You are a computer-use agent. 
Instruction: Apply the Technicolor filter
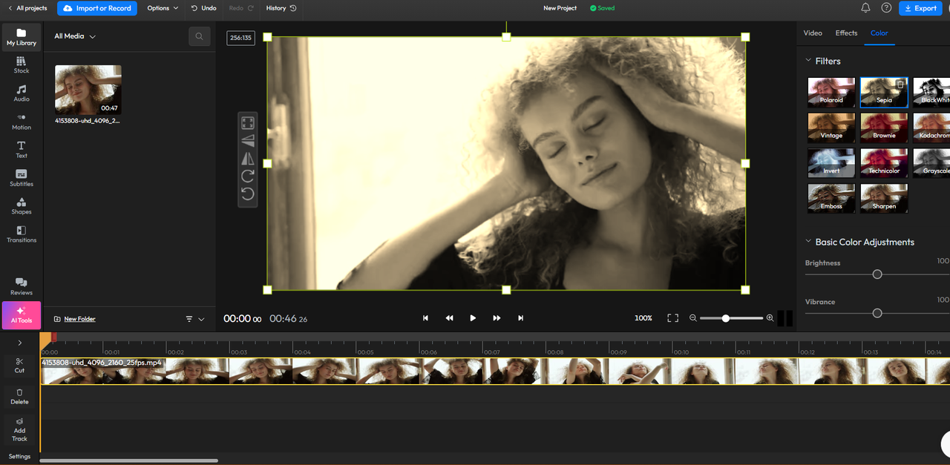pos(884,163)
